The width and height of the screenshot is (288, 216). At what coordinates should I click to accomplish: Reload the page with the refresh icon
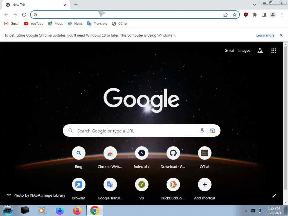(x=24, y=15)
